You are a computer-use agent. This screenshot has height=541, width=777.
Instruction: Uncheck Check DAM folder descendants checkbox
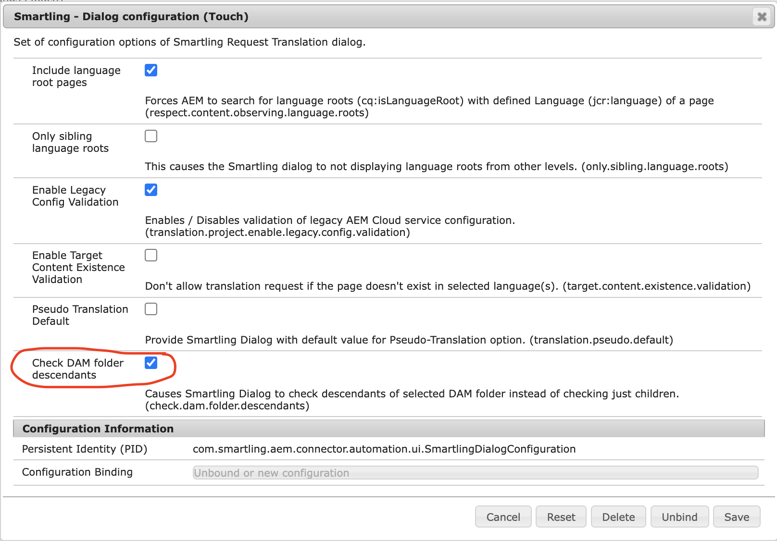(x=151, y=363)
